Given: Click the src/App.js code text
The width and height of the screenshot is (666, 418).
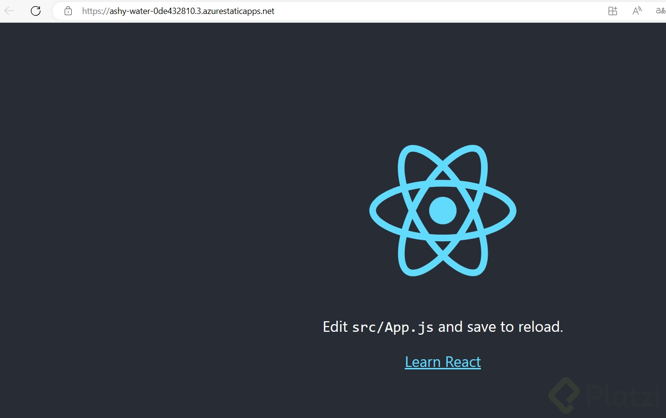Looking at the screenshot, I should (x=393, y=327).
